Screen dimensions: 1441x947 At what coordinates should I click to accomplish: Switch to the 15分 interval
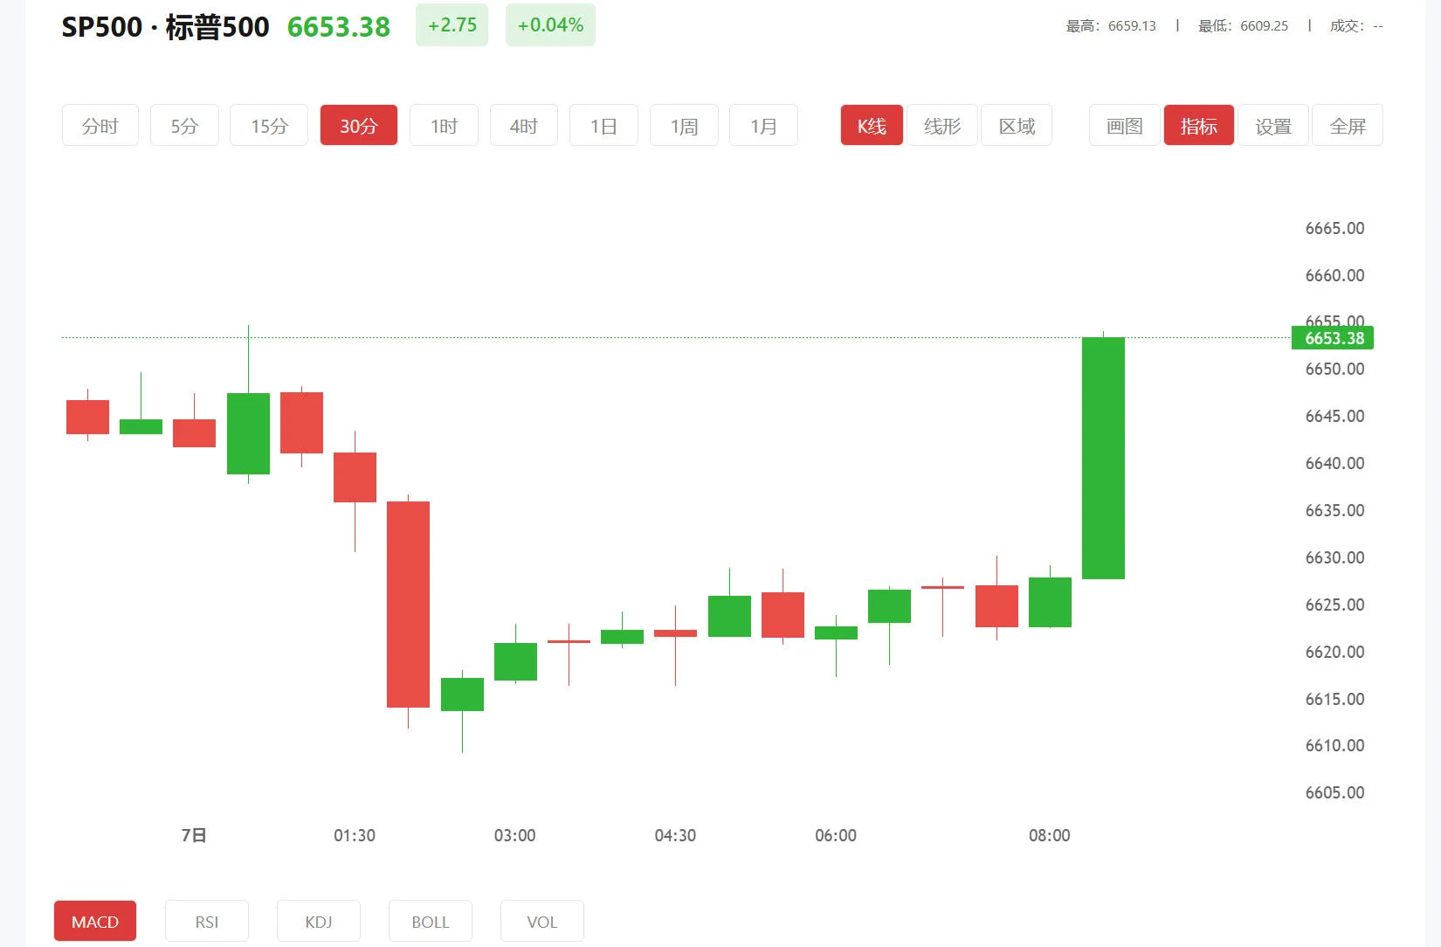(x=268, y=125)
